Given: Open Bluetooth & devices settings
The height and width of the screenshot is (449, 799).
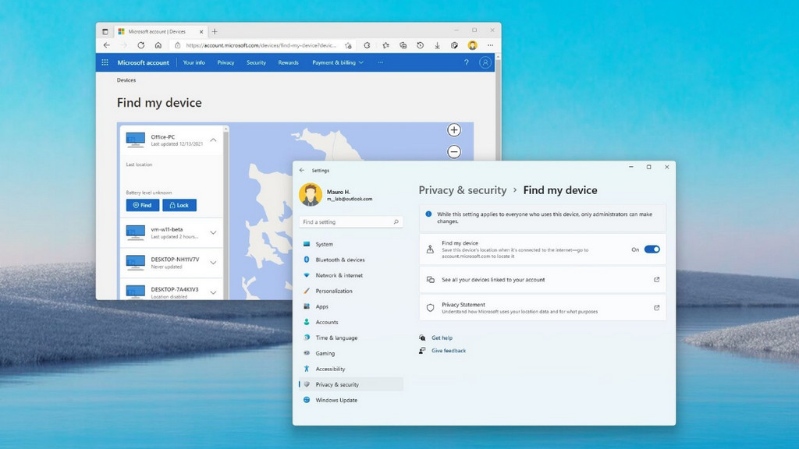Looking at the screenshot, I should point(351,260).
